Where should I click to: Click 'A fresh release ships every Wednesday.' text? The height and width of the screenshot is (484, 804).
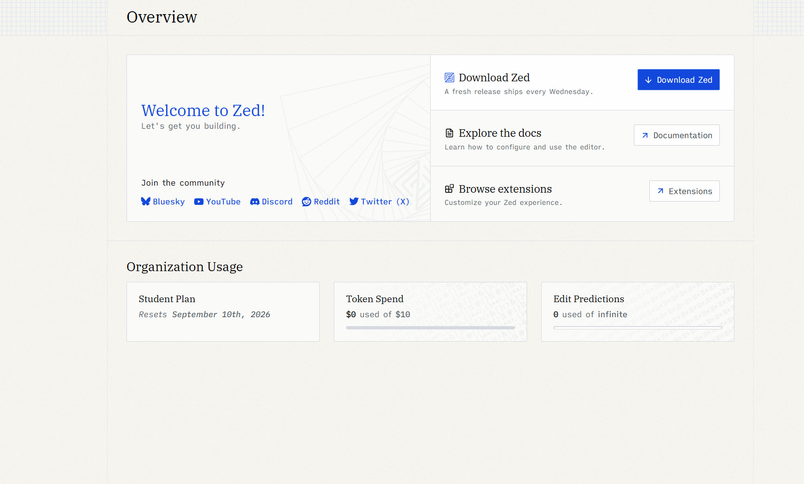click(x=519, y=92)
